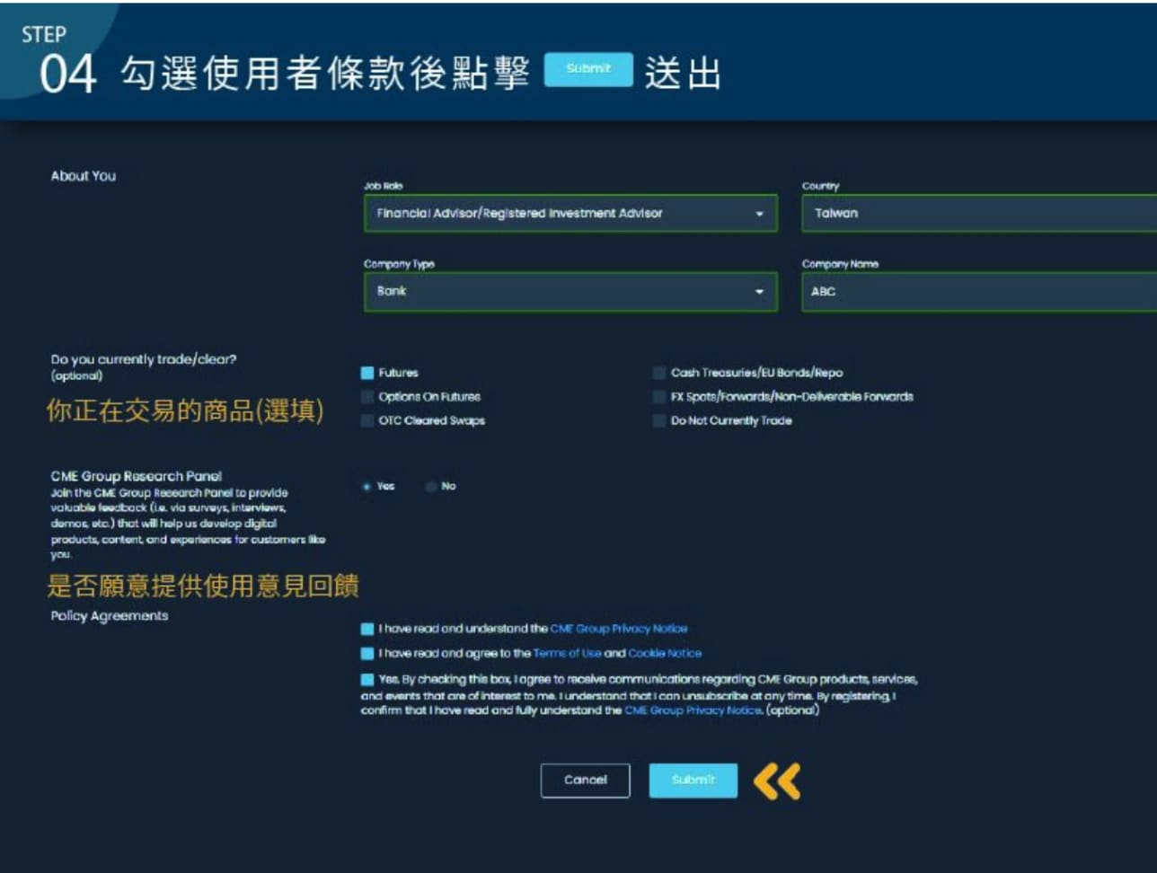Click the Submit badge in the header
Viewport: 1157px width, 873px height.
coord(588,69)
